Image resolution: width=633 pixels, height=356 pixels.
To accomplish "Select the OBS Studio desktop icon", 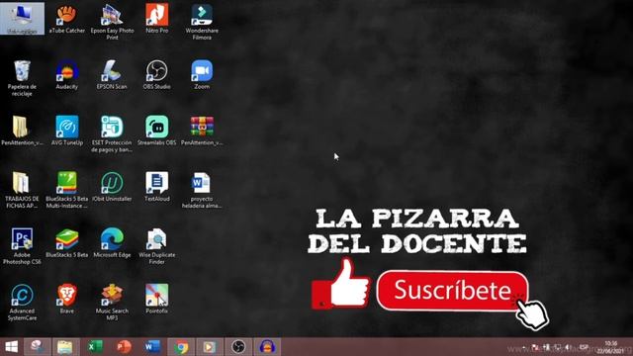I will click(x=157, y=75).
